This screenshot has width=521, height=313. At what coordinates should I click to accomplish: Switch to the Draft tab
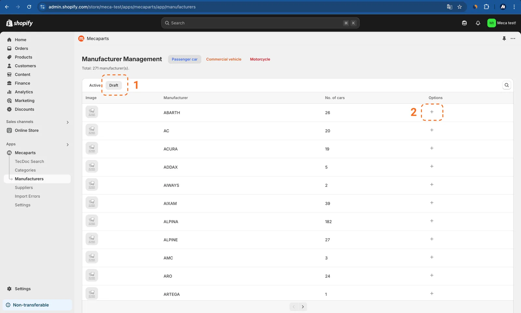pos(114,85)
